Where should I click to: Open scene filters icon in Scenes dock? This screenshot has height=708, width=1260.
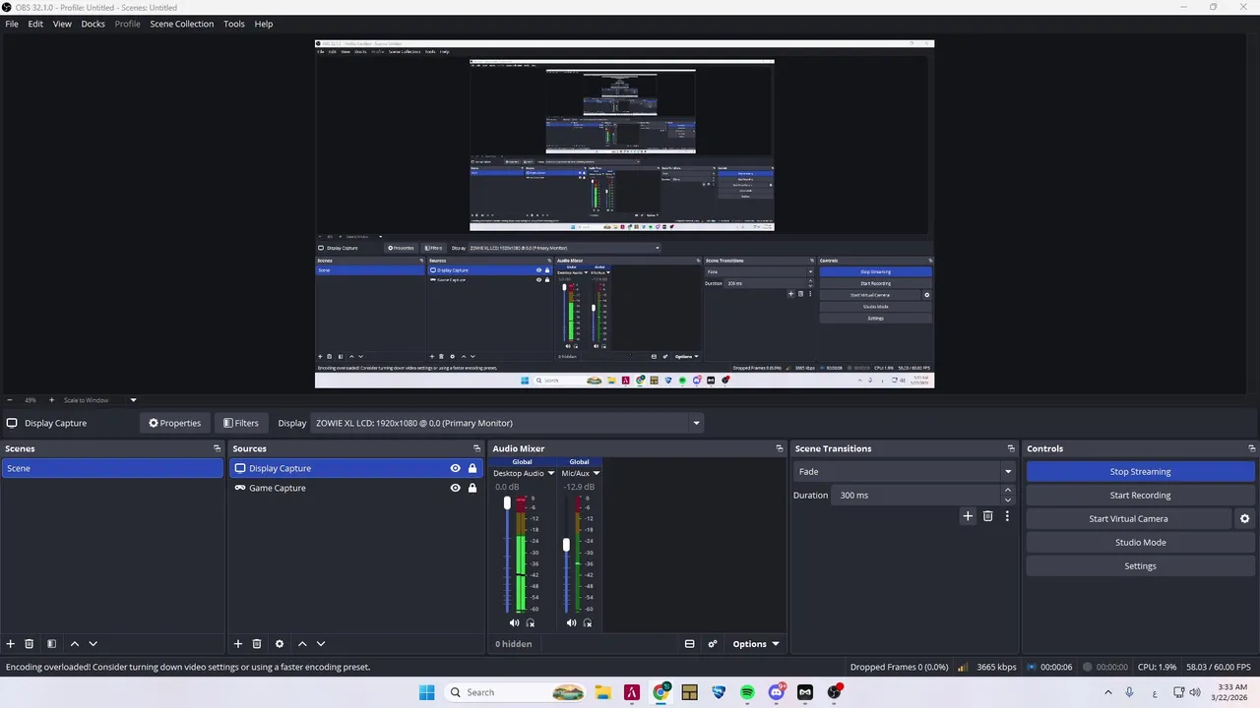point(51,644)
